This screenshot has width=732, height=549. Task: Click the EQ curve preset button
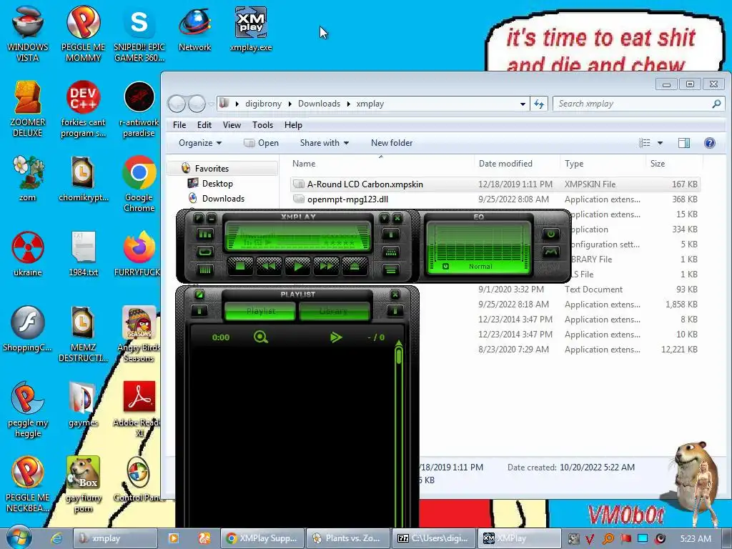551,252
